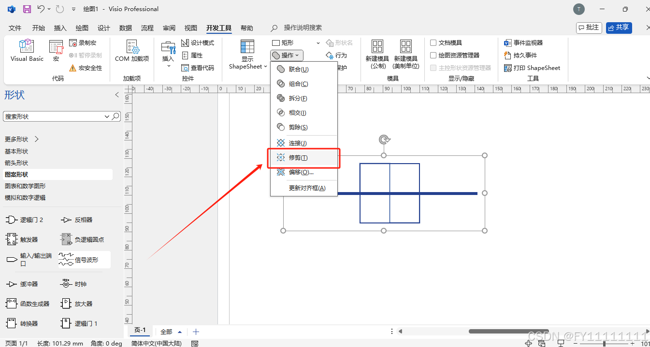Toggle 设计模式 design mode
The width and height of the screenshot is (650, 347).
(x=198, y=43)
